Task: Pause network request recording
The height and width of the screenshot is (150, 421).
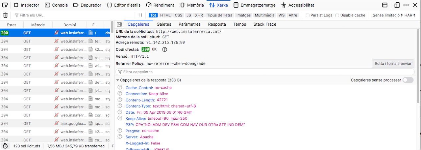Action: (140, 15)
